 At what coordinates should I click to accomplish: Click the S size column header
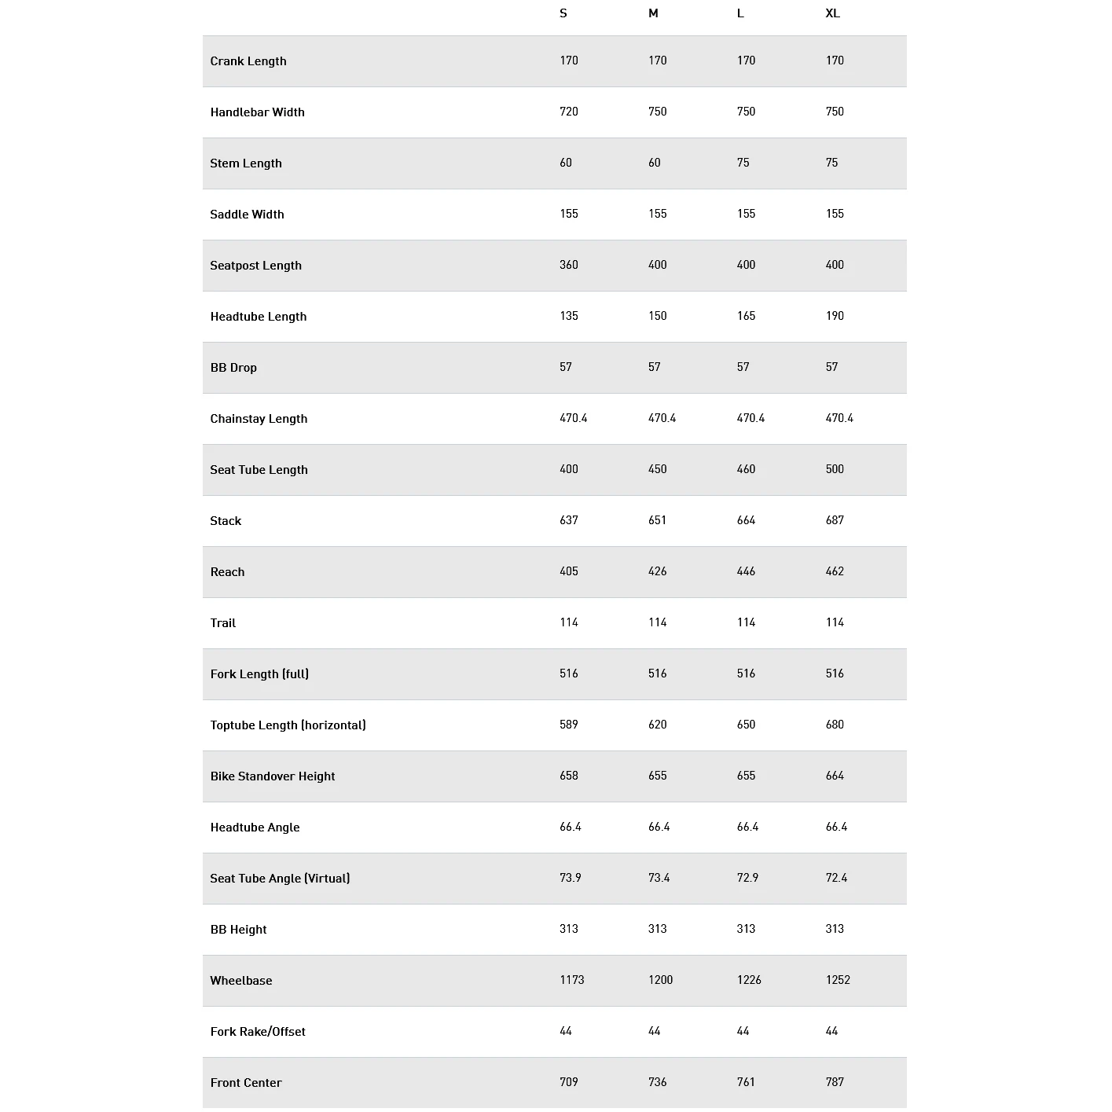(x=563, y=13)
